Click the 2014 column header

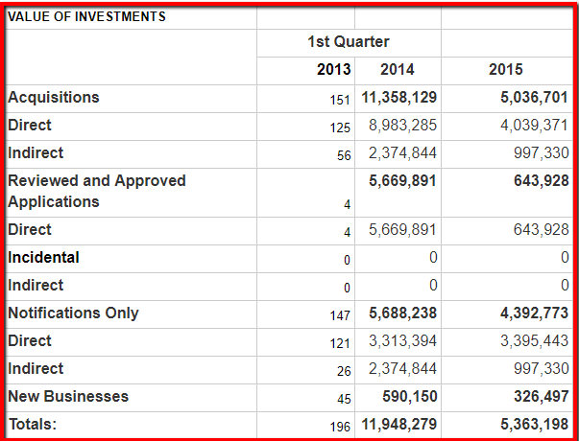[x=398, y=70]
